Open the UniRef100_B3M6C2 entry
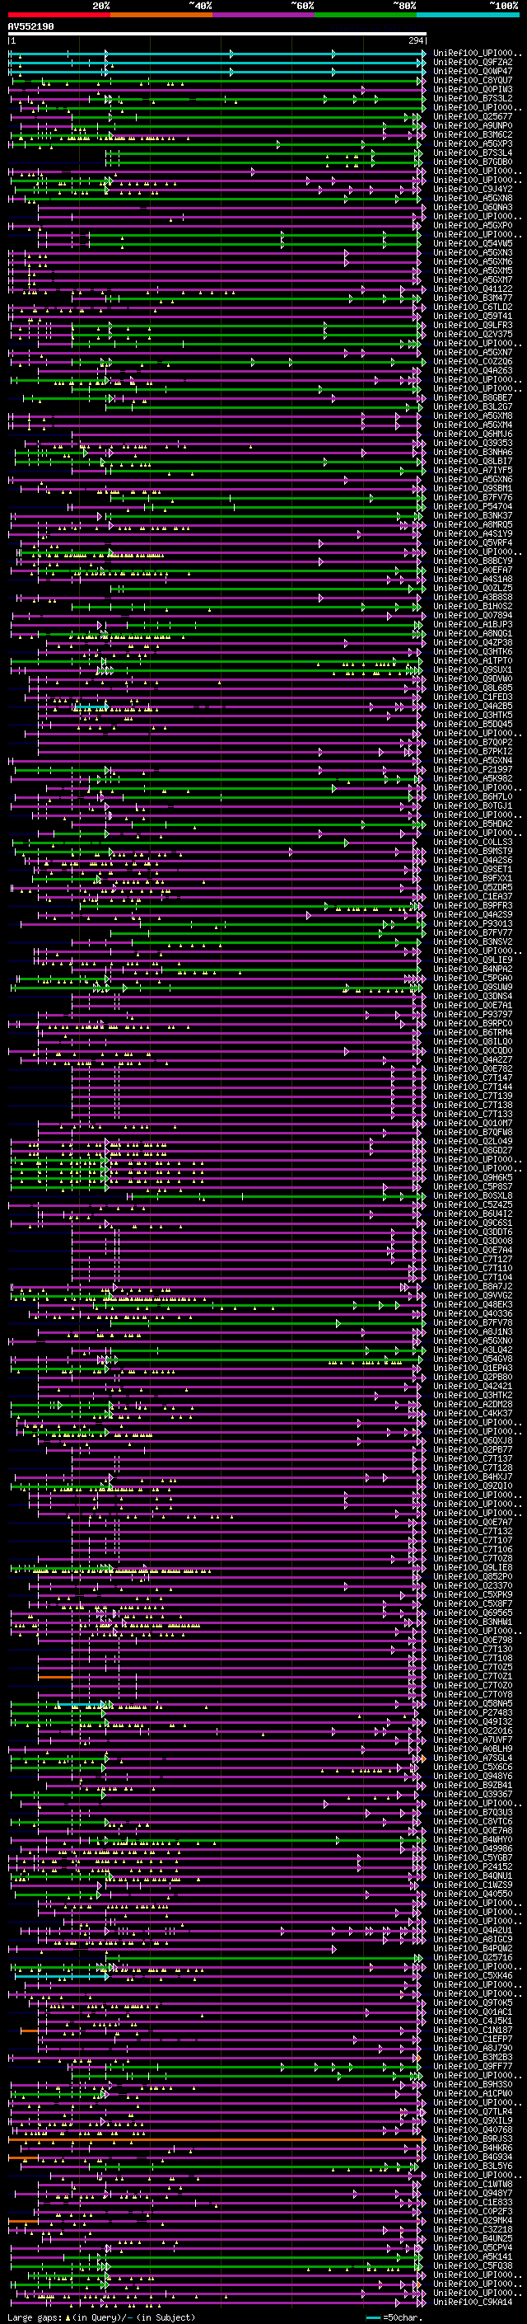 473,134
